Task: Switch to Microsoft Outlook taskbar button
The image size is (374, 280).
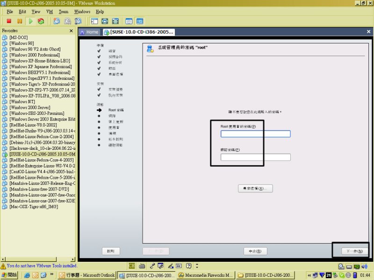Action: [x=87, y=275]
